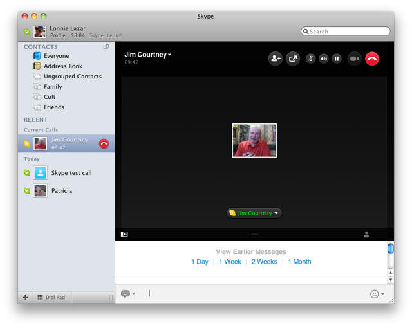Open the message type dropdown bubble
The height and width of the screenshot is (328, 412).
coord(128,294)
